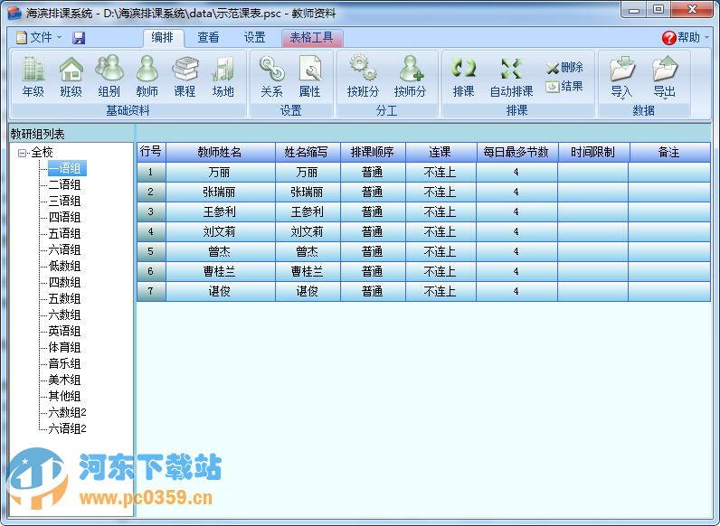Open the 文件 file menu

(39, 37)
